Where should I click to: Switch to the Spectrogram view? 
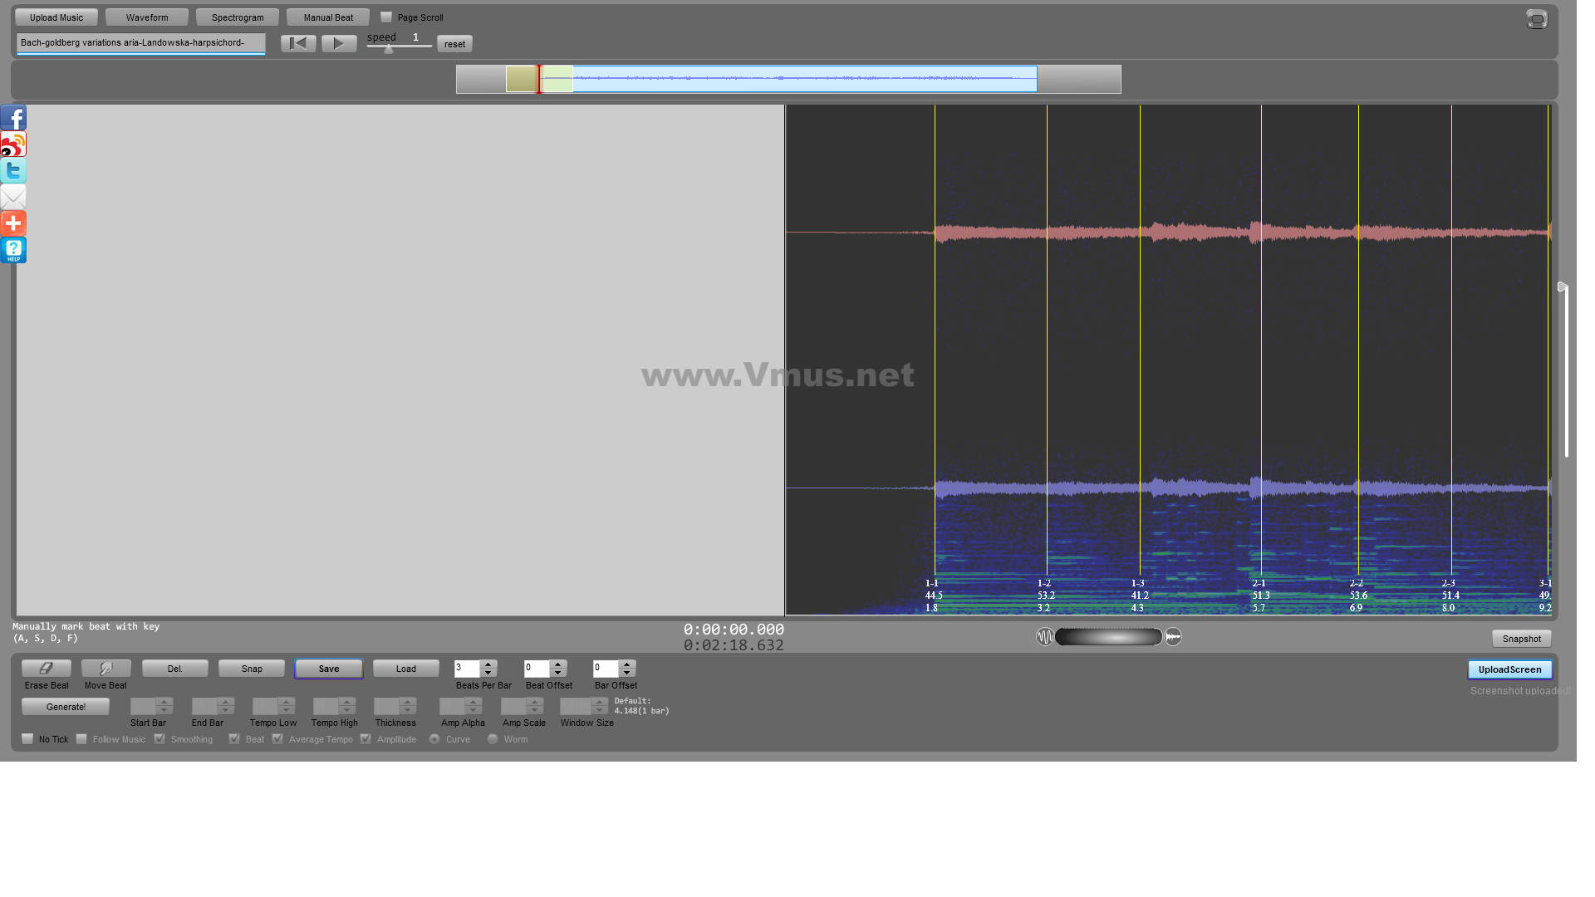[x=238, y=17]
